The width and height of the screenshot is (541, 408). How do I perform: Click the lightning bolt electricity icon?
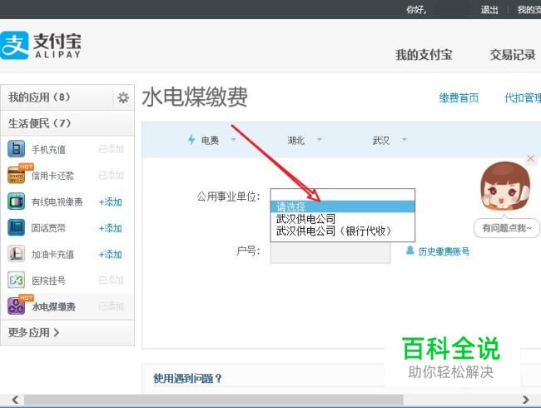coord(191,140)
